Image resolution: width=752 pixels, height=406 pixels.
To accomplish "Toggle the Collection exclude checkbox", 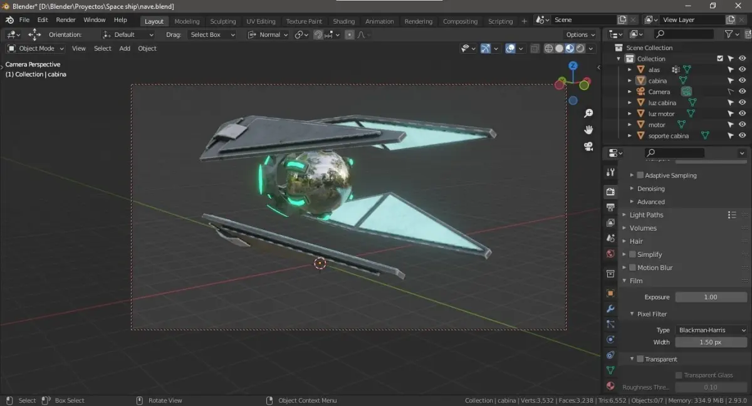I will [719, 58].
